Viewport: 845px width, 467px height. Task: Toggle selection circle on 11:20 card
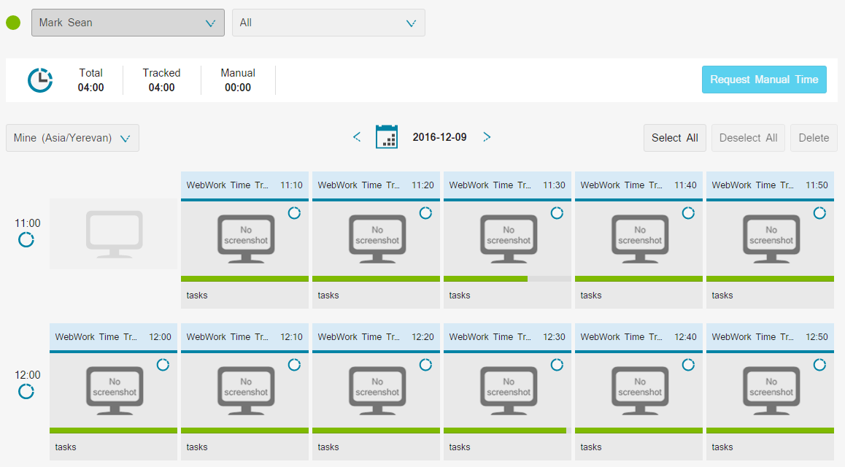tap(425, 213)
